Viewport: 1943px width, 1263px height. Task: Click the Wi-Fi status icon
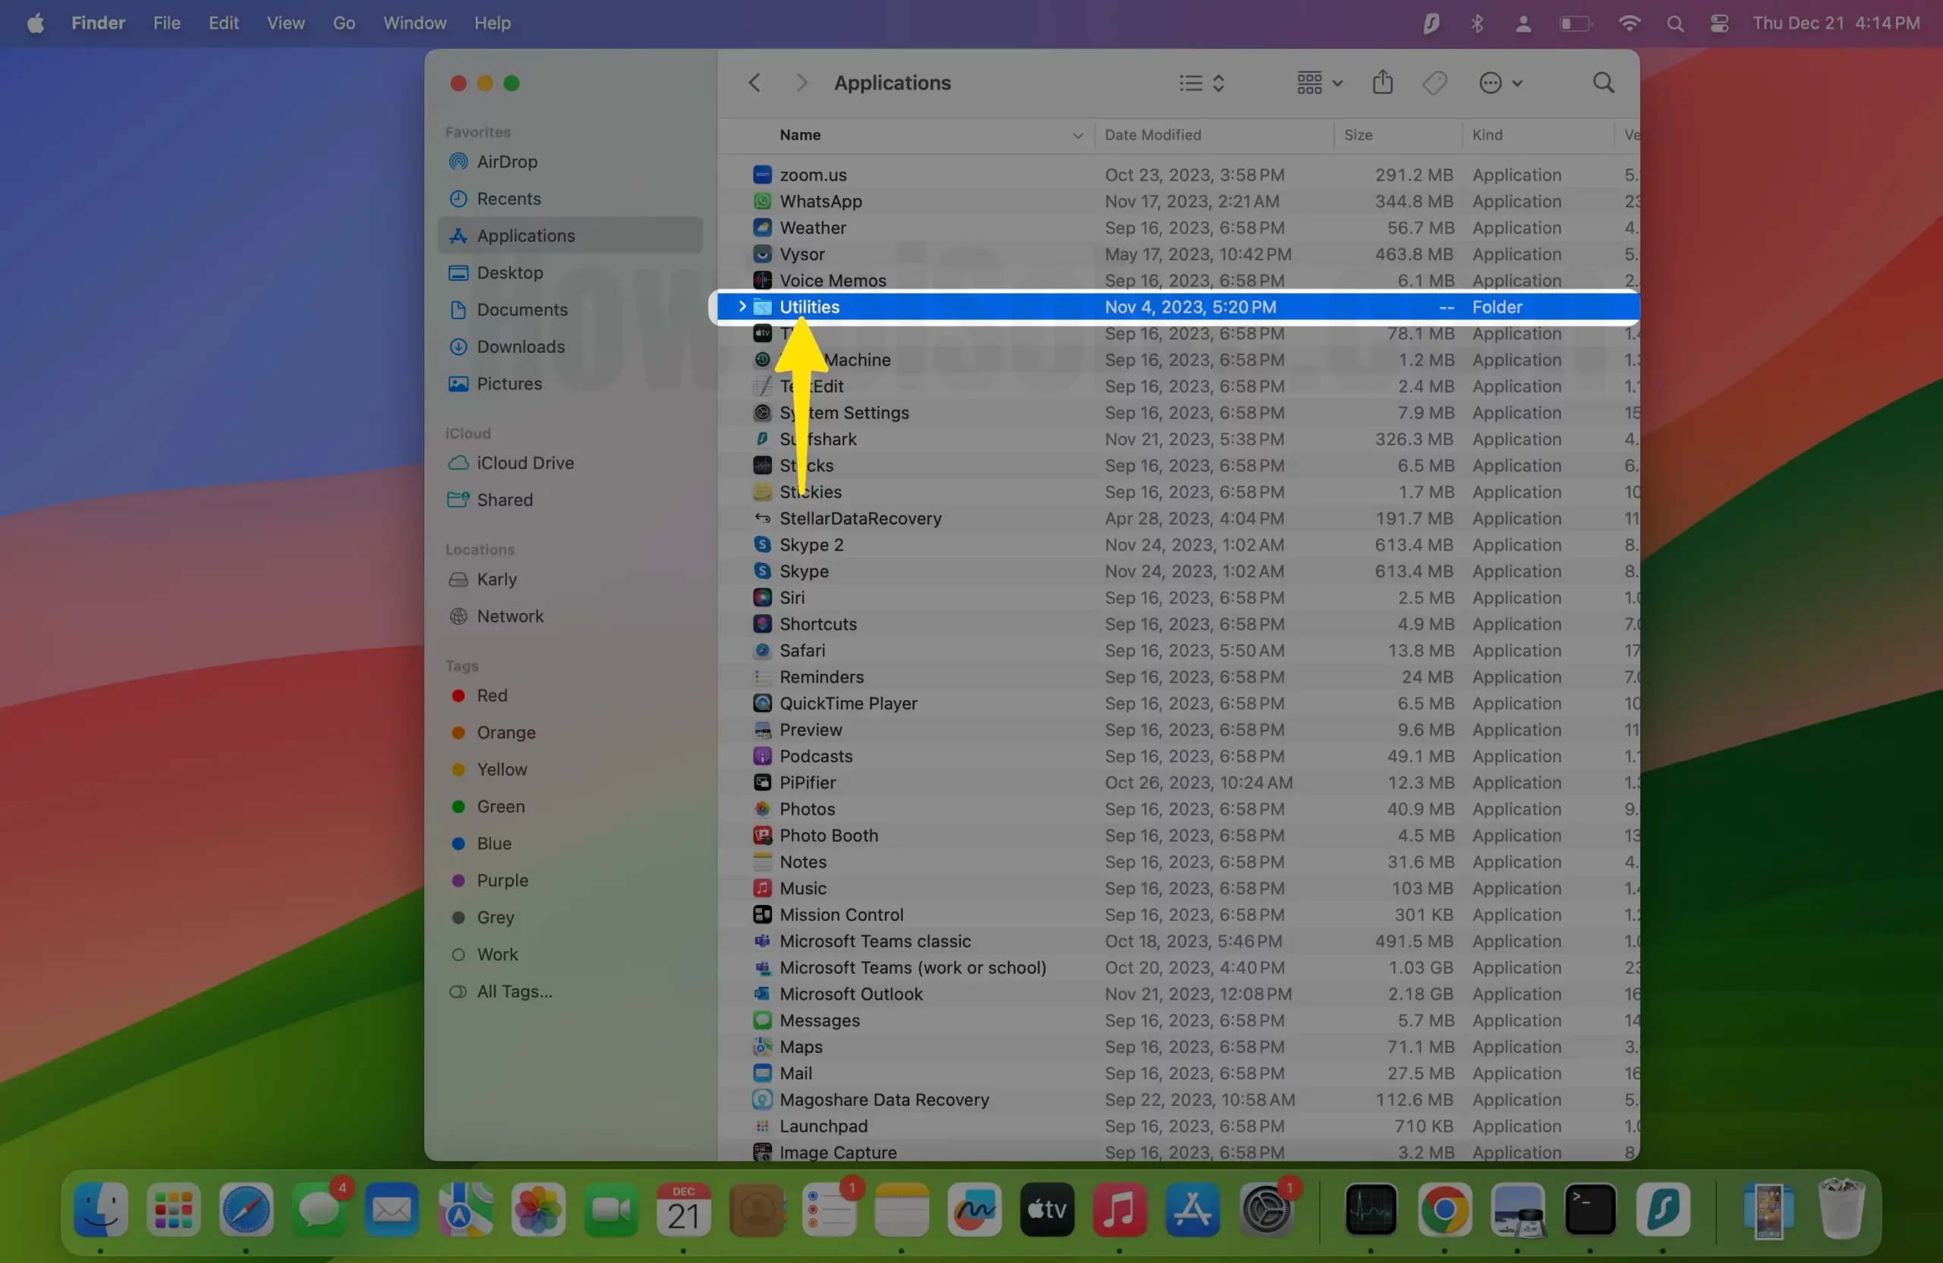(x=1629, y=23)
